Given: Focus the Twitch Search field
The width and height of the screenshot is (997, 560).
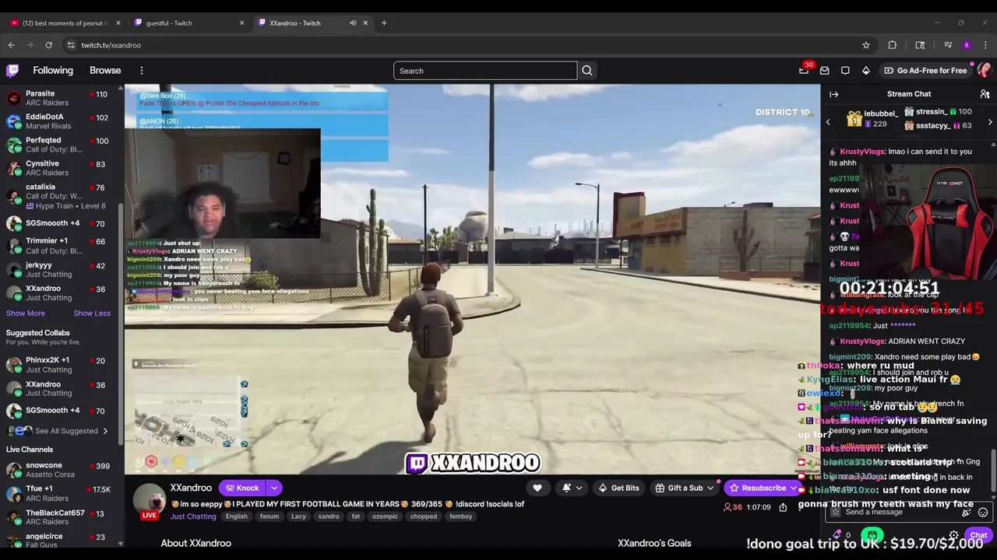Looking at the screenshot, I should [485, 71].
